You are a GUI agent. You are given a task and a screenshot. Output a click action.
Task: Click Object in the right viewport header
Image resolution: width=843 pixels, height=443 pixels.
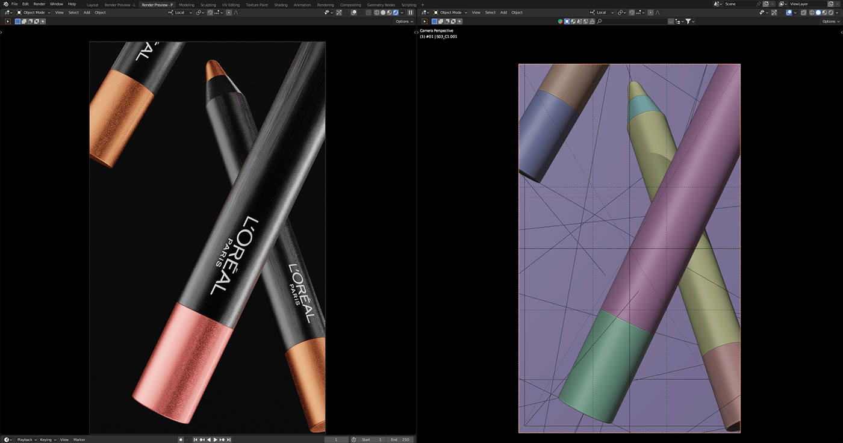(x=516, y=12)
